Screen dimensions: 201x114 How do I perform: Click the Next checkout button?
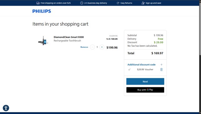pos(145,81)
